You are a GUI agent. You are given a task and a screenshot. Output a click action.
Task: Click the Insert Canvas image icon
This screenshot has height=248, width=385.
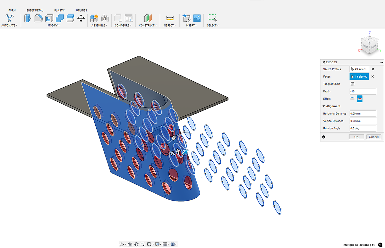coord(197,18)
